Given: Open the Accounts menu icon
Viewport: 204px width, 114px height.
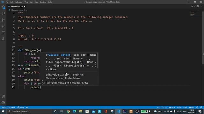Looking at the screenshot, I should [x=3, y=96].
